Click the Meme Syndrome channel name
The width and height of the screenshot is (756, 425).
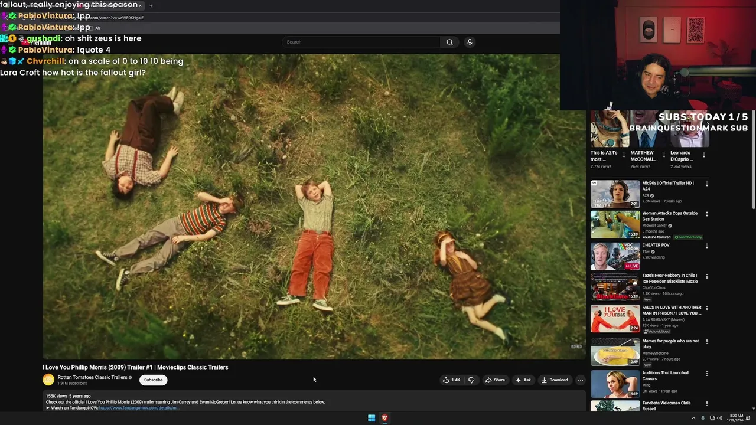point(656,353)
